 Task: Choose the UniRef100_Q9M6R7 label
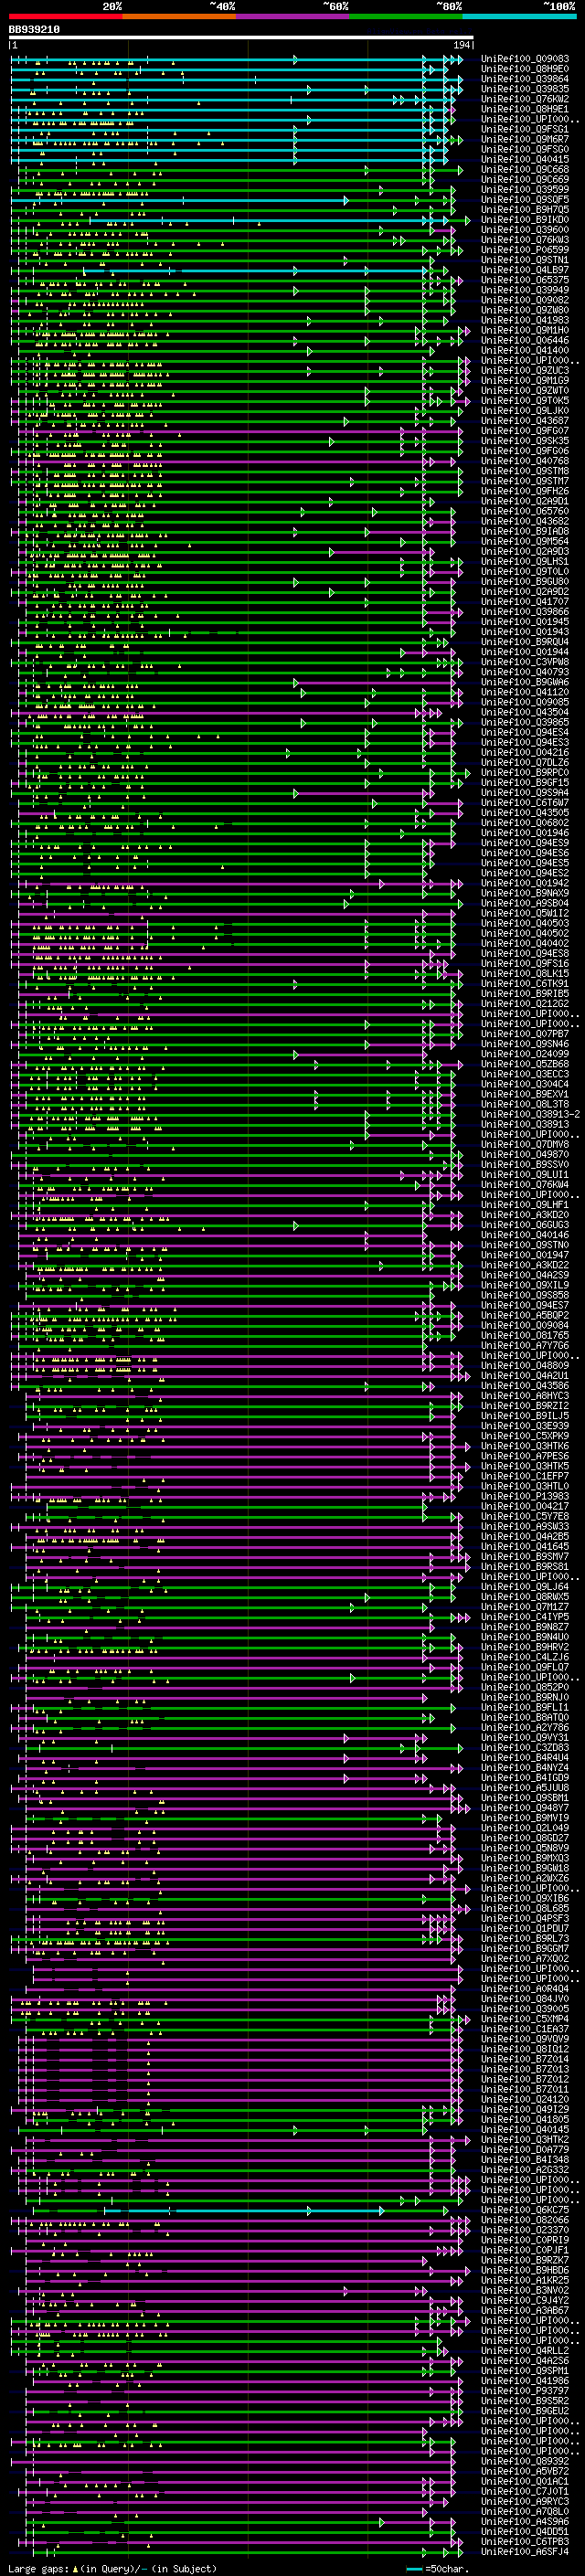coord(525,139)
